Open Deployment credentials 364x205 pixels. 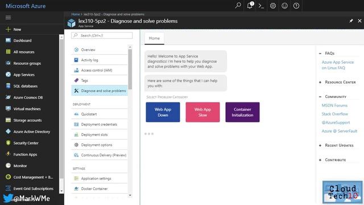pos(100,124)
